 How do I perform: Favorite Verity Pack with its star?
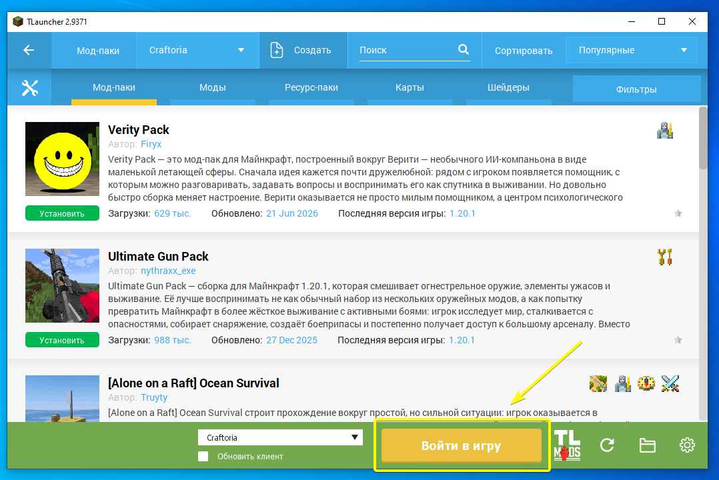pyautogui.click(x=678, y=213)
